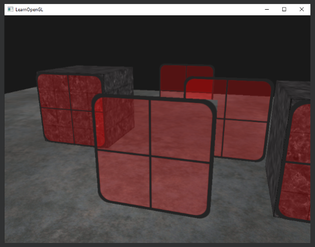Minimize the LearnOpenGL window
The height and width of the screenshot is (247, 315).
coord(267,9)
